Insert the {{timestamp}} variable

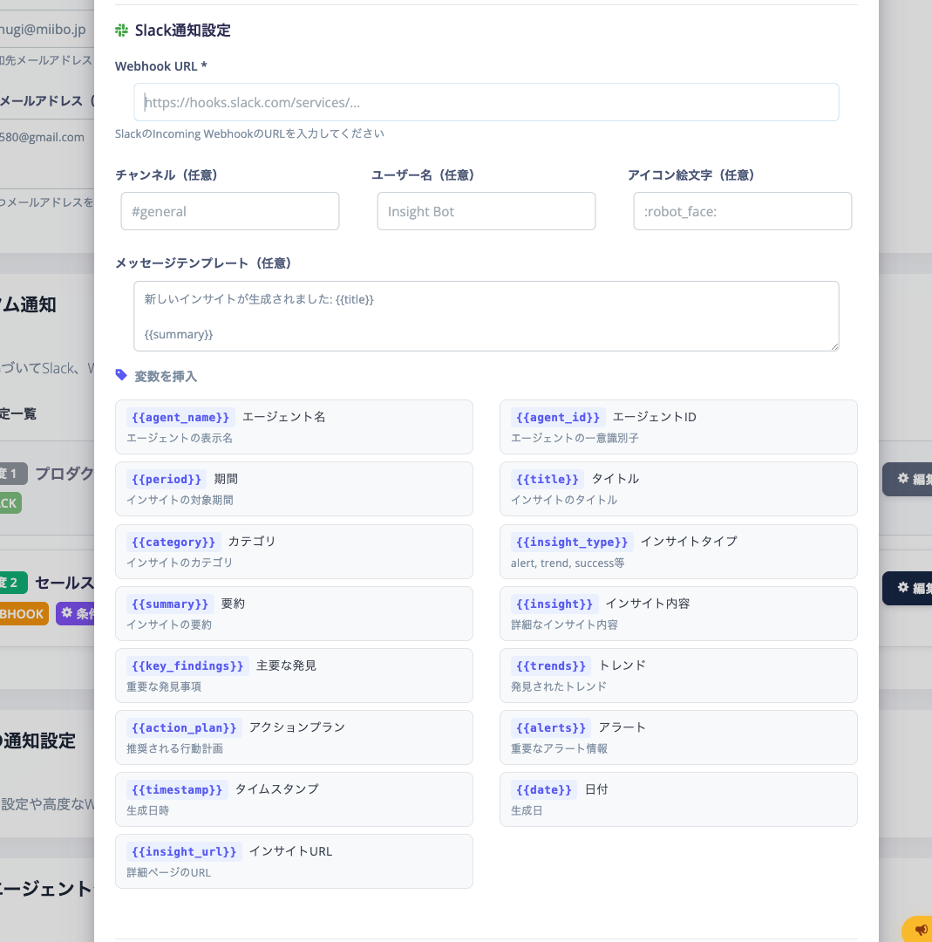click(294, 799)
